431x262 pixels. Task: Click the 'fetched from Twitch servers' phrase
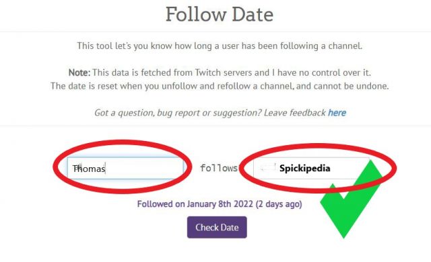[197, 73]
